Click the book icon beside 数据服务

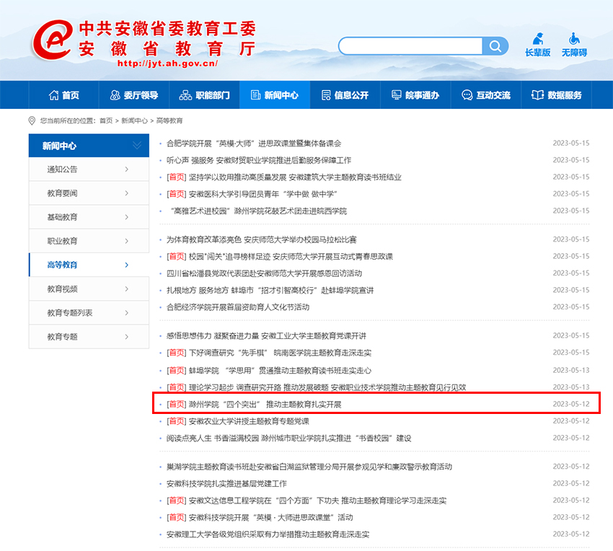coord(537,95)
